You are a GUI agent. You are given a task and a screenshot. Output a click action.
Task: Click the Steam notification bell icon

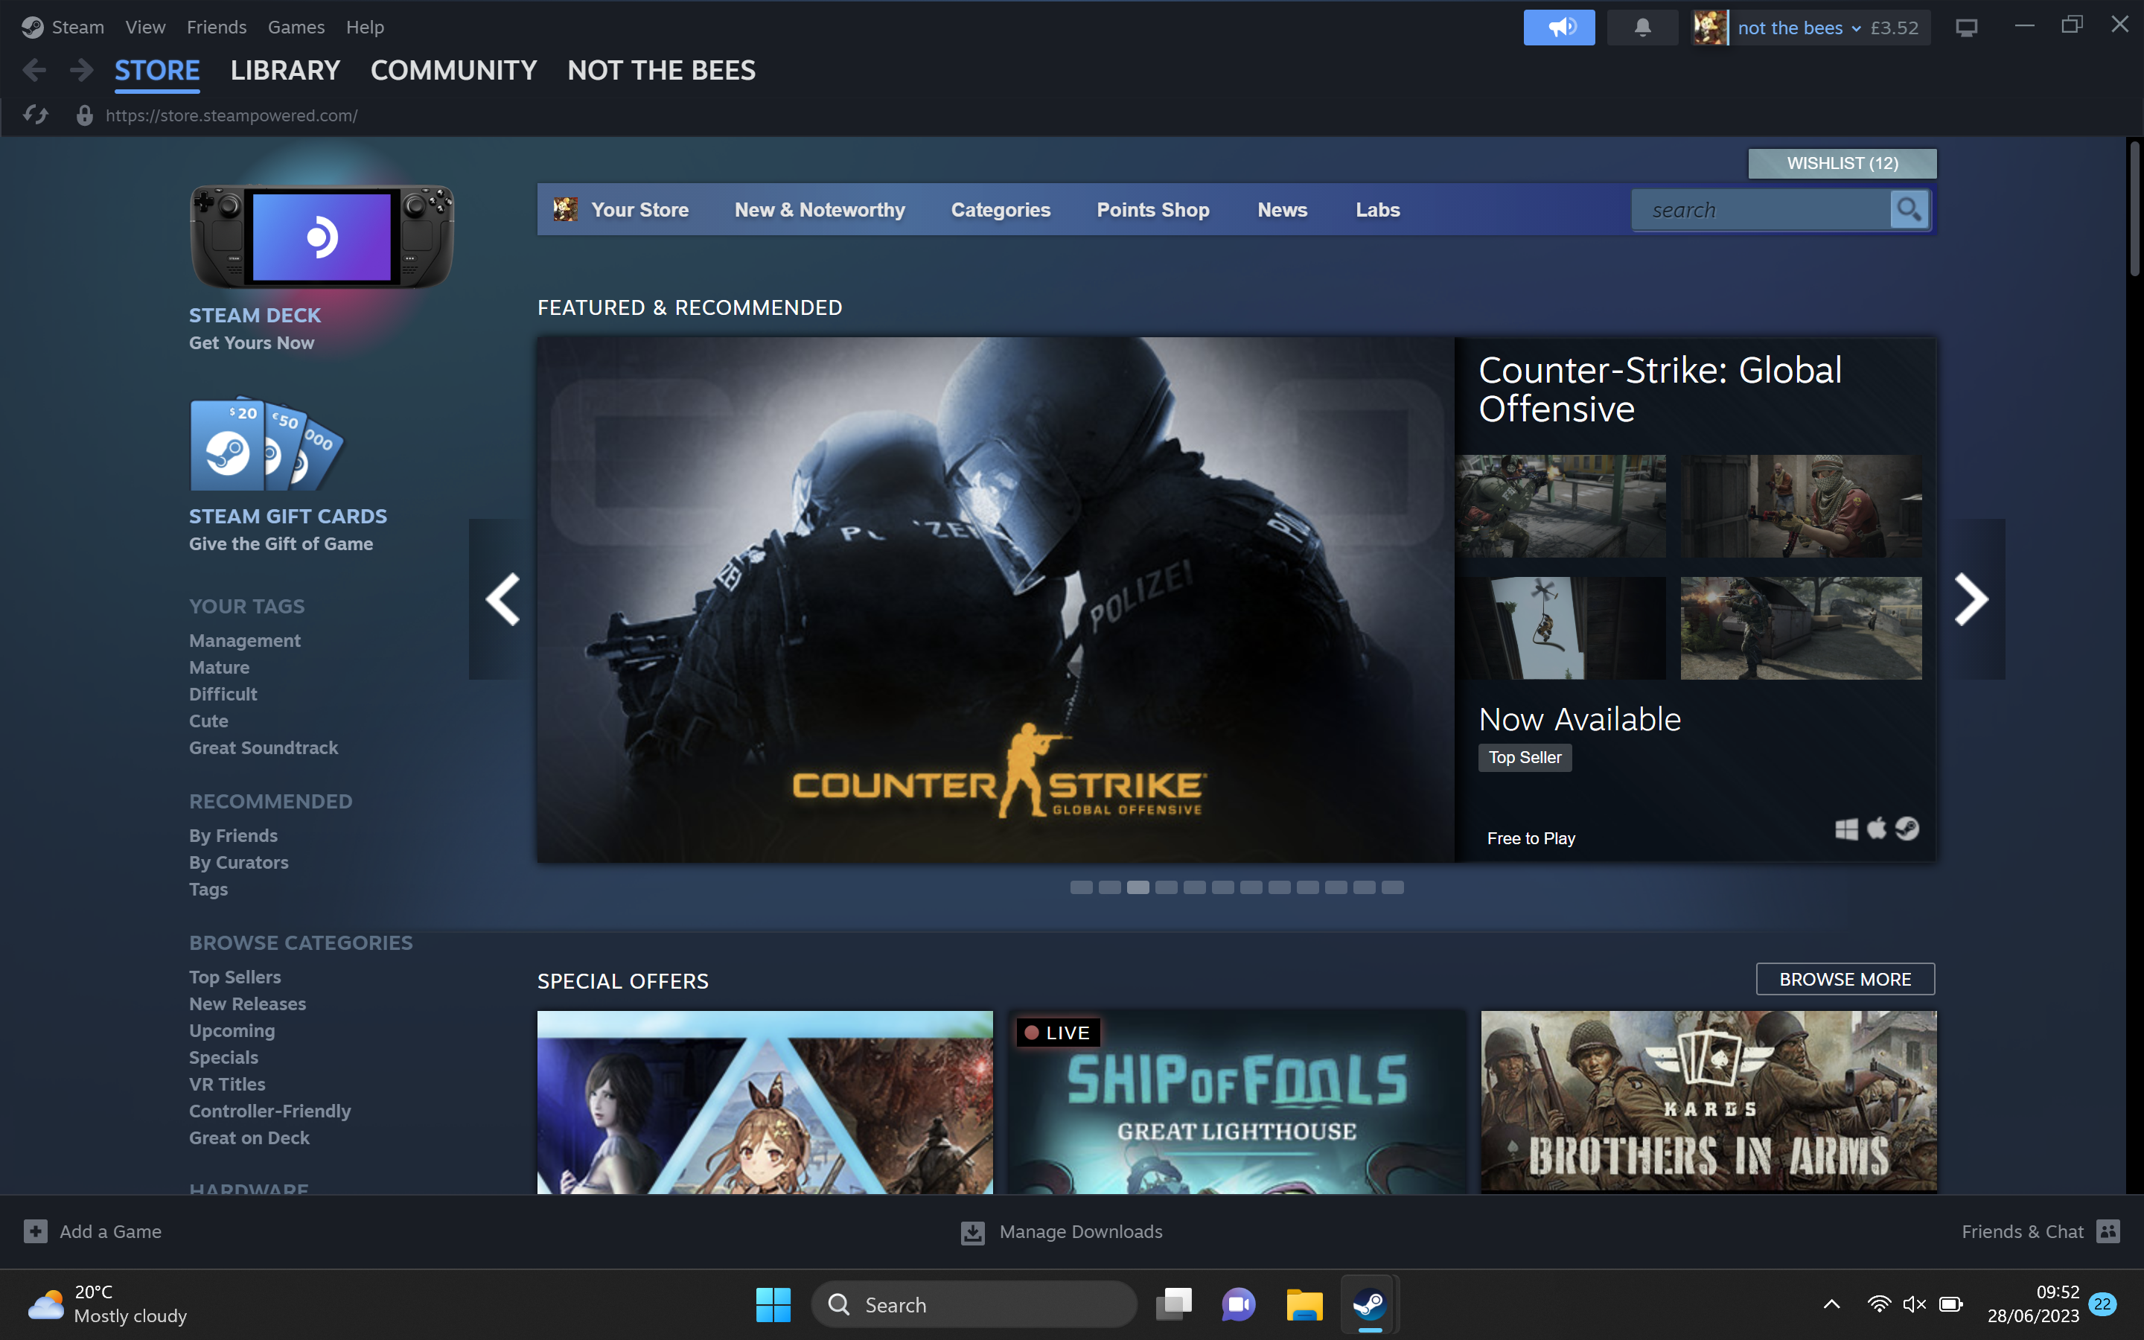click(1641, 26)
